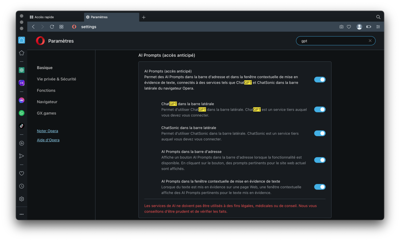Viewport: 400px width, 241px height.
Task: Toggle AI Prompts (accès anticipé) switch
Action: coord(320,80)
